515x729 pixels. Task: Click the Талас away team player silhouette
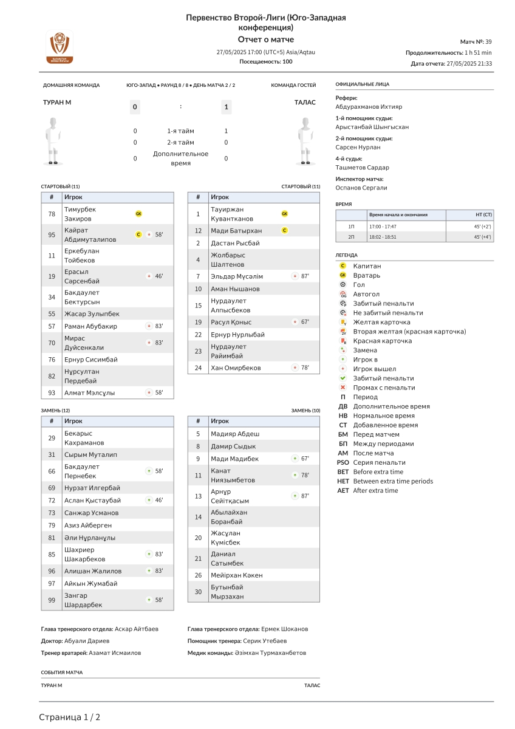pos(305,140)
